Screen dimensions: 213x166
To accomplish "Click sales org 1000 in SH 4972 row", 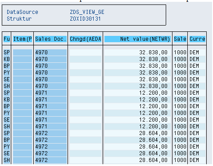I will pos(180,160).
